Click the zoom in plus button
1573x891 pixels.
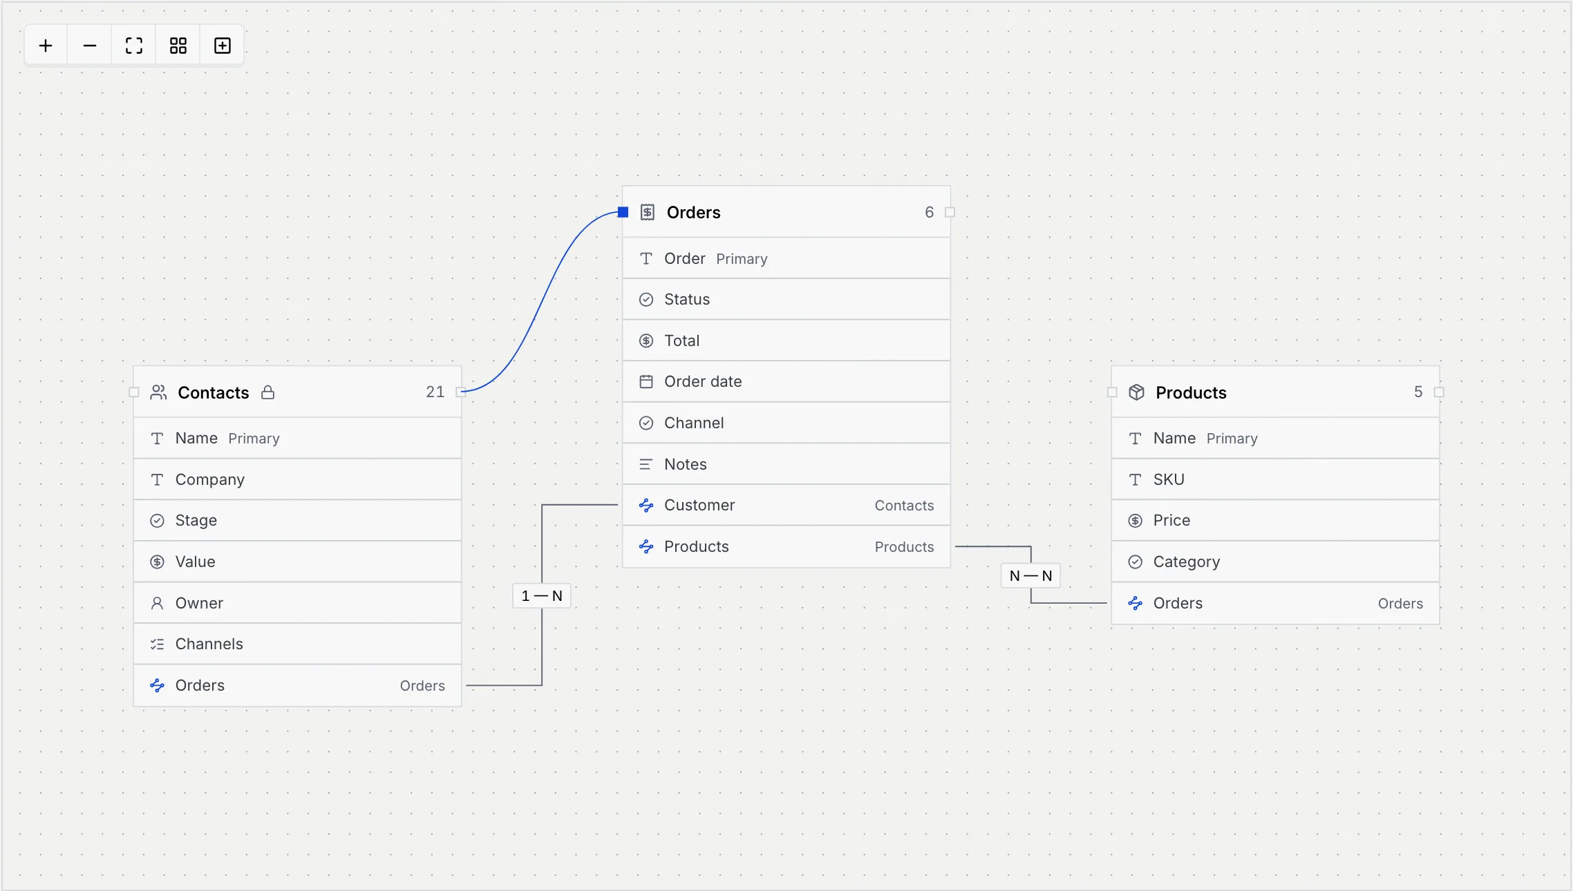point(46,46)
